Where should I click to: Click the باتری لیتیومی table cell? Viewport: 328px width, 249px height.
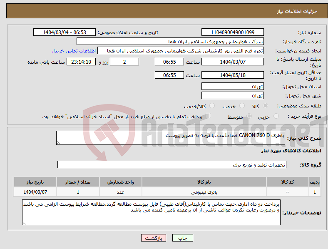coord(204,192)
